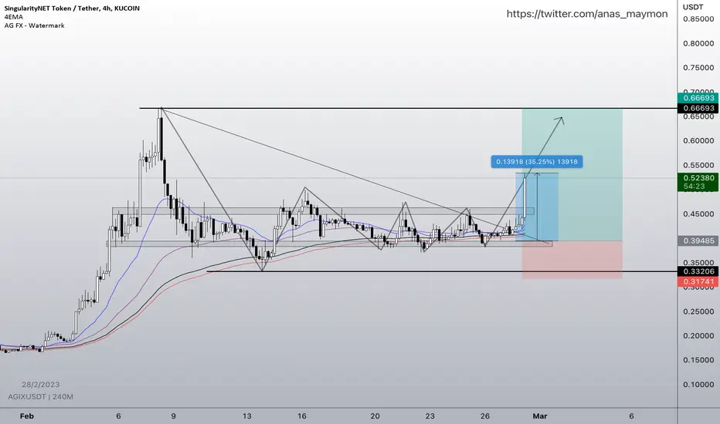This screenshot has width=720, height=424.
Task: Click the 0.80000 price axis label
Action: 698,43
